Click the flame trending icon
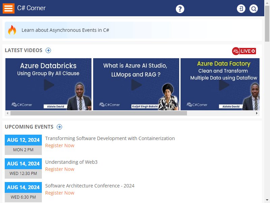Viewport: 270px width, 203px height. [12, 30]
